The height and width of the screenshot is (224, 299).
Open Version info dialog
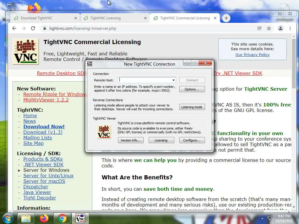[131, 140]
